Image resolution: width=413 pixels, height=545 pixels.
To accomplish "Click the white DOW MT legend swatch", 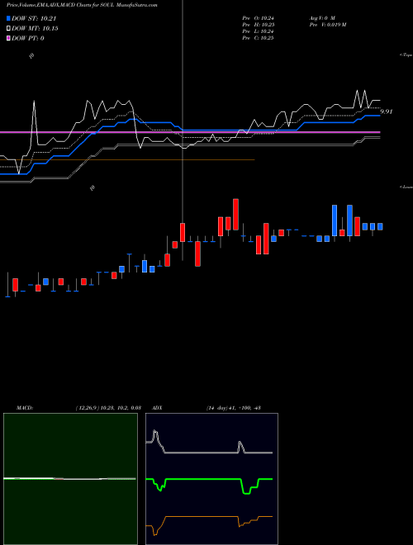I will (x=9, y=29).
